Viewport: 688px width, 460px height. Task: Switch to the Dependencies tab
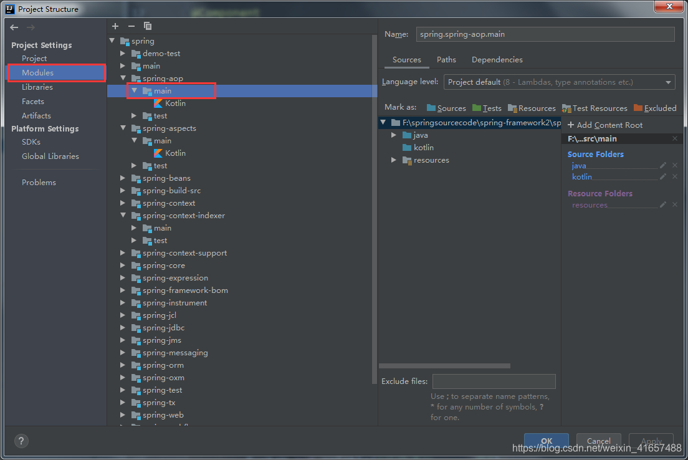(497, 60)
